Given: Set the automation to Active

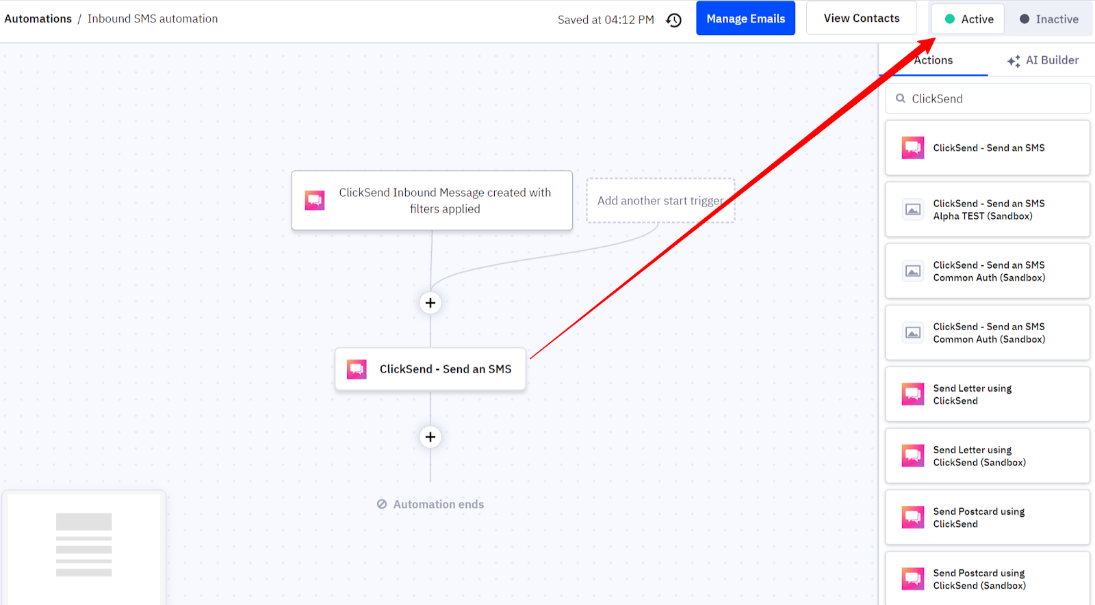Looking at the screenshot, I should pos(968,19).
